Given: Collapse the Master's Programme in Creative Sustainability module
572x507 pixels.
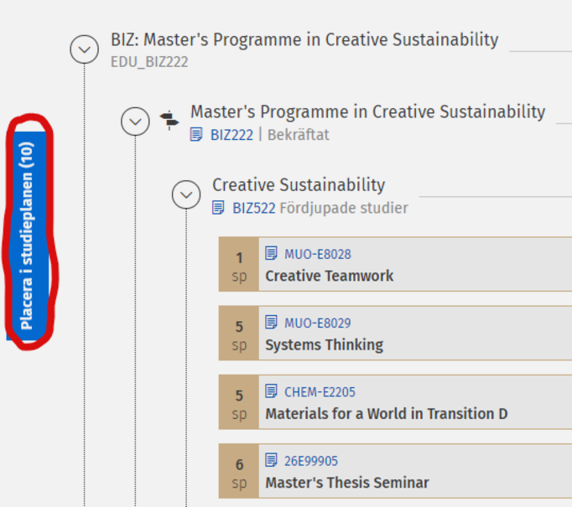Looking at the screenshot, I should coord(135,122).
